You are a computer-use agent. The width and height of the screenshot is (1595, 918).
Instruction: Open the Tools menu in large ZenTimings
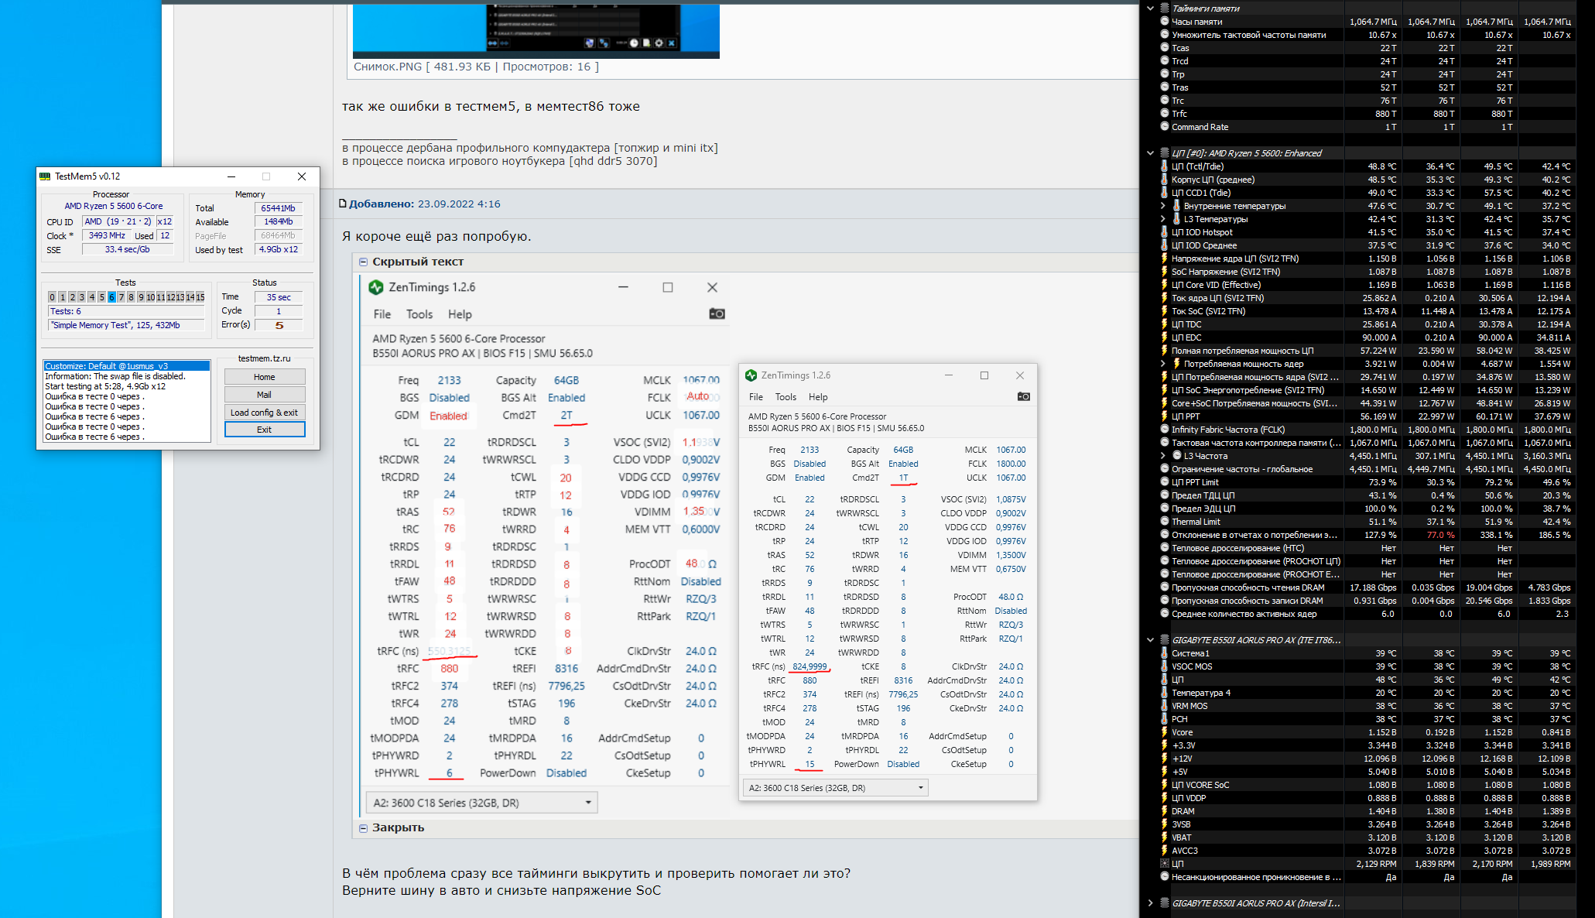(419, 314)
